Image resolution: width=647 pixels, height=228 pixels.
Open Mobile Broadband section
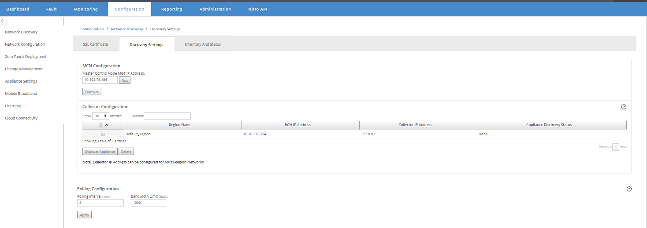point(21,94)
